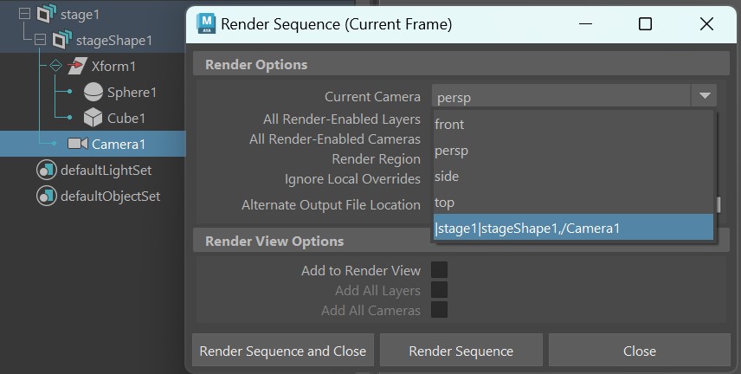
Task: Click the stage1 stage icon
Action: 46,14
